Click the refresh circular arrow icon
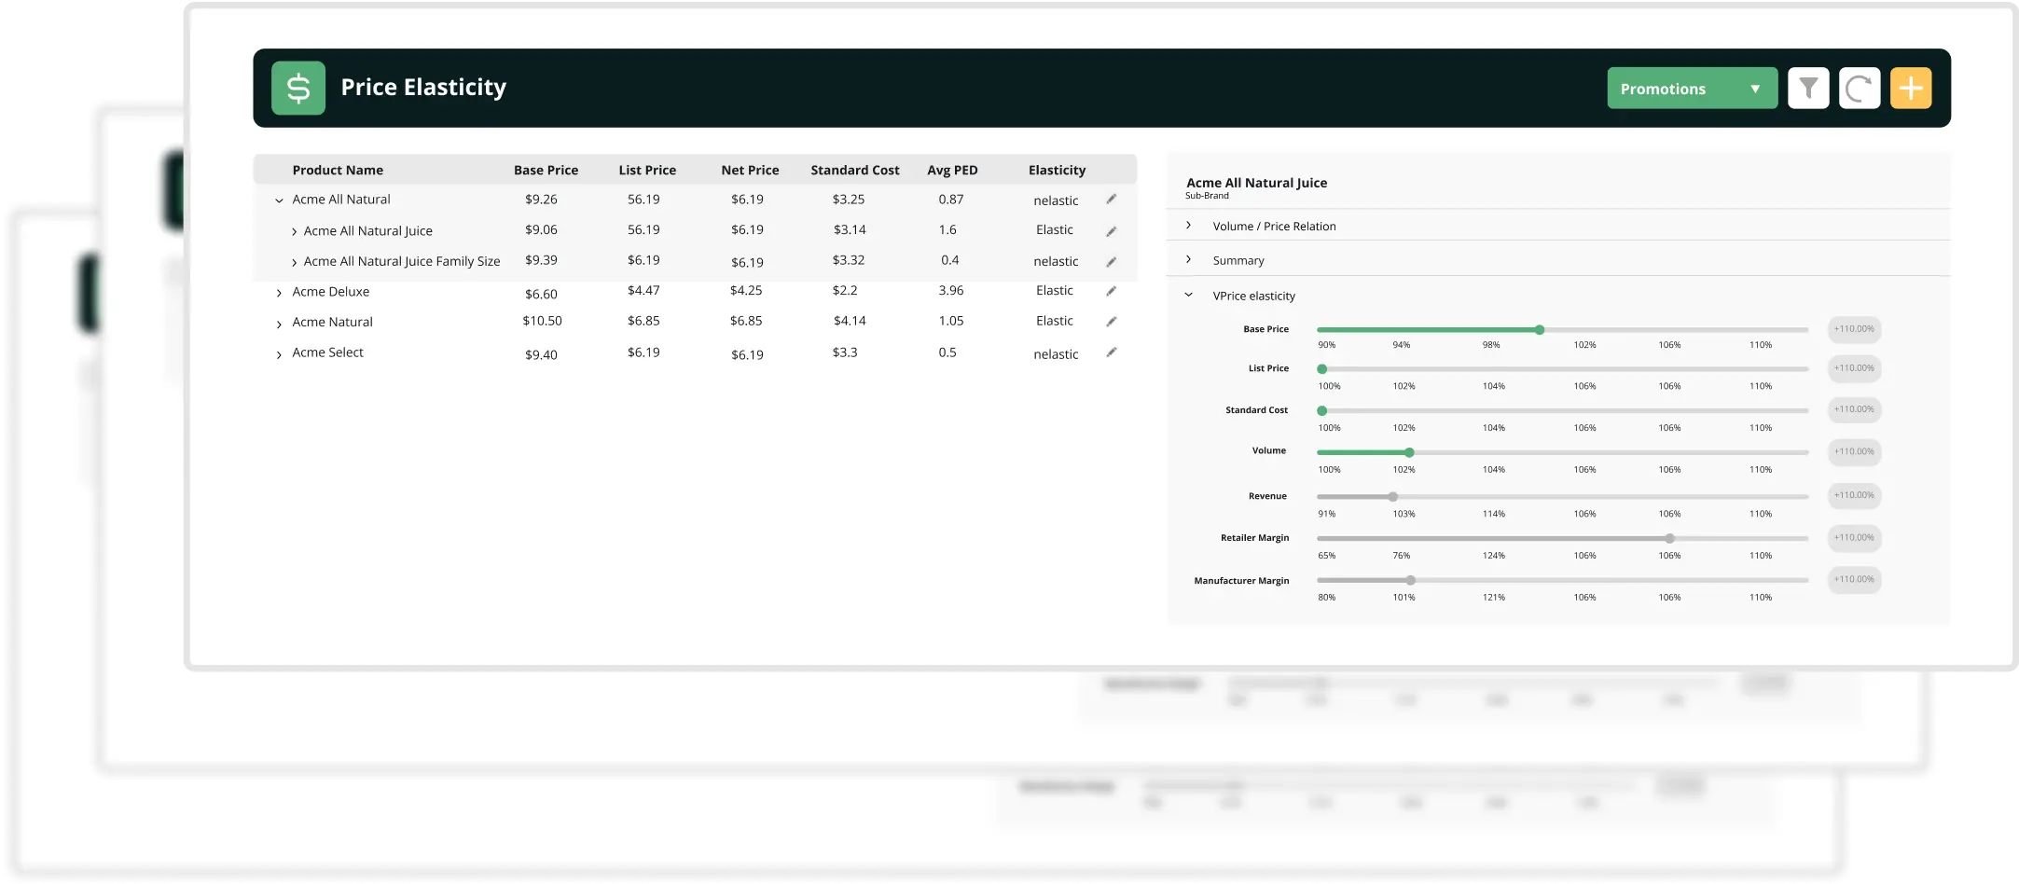Screen dimensions: 2019x884 click(x=1860, y=89)
